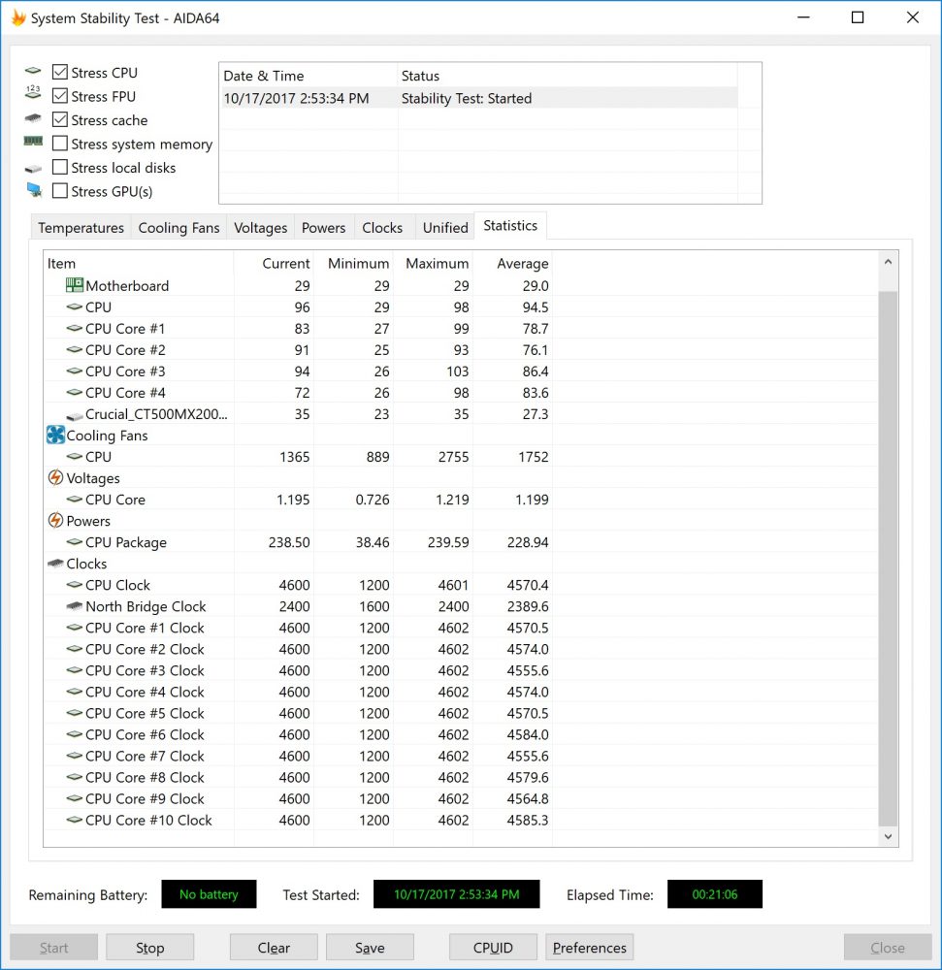942x970 pixels.
Task: Uncheck the Stress FPU checkbox
Action: click(60, 96)
